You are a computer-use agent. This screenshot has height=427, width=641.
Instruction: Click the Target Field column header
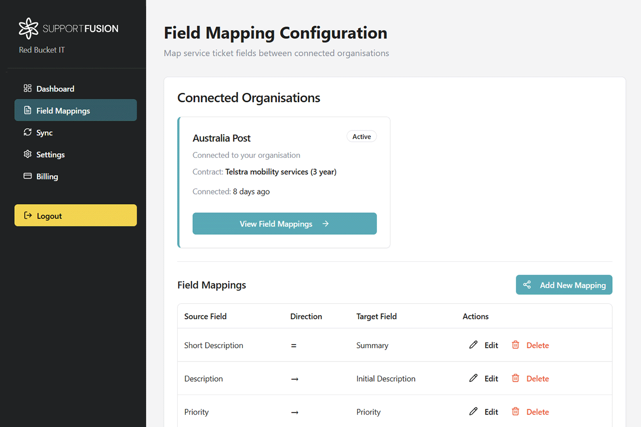point(377,316)
